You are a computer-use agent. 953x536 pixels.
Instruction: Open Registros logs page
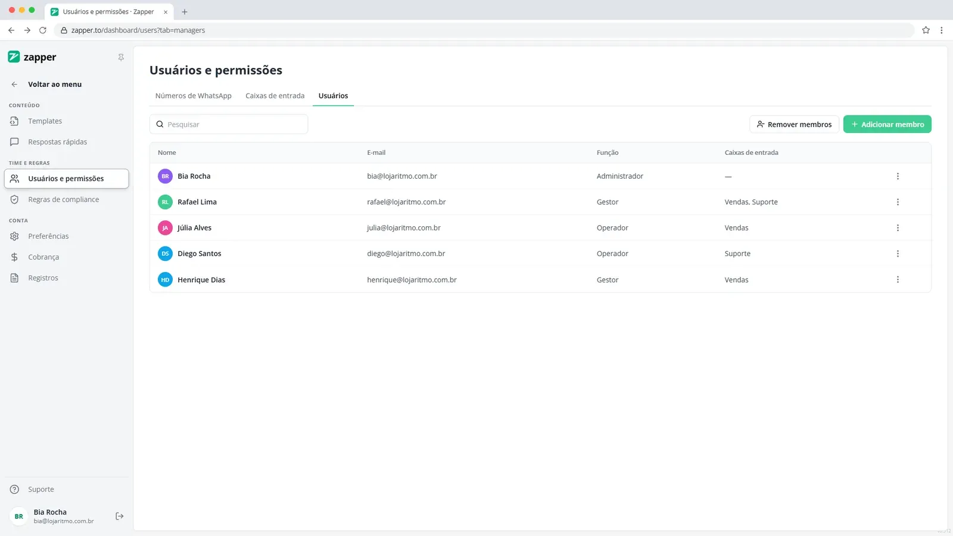(66, 278)
